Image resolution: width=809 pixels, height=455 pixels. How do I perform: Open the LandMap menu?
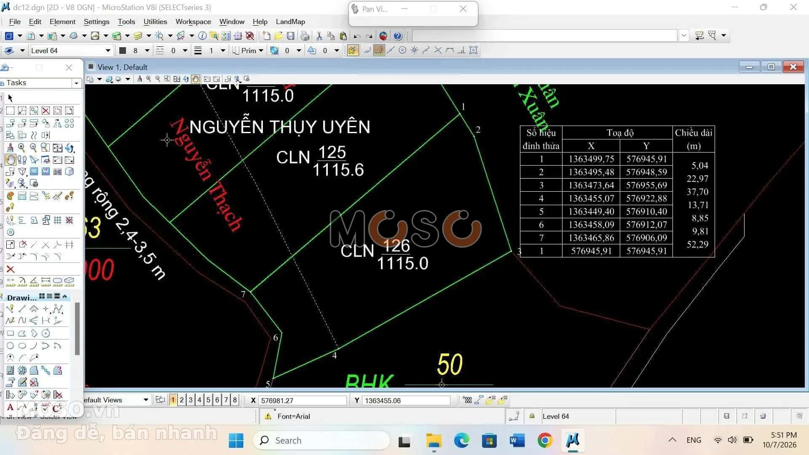pyautogui.click(x=290, y=21)
